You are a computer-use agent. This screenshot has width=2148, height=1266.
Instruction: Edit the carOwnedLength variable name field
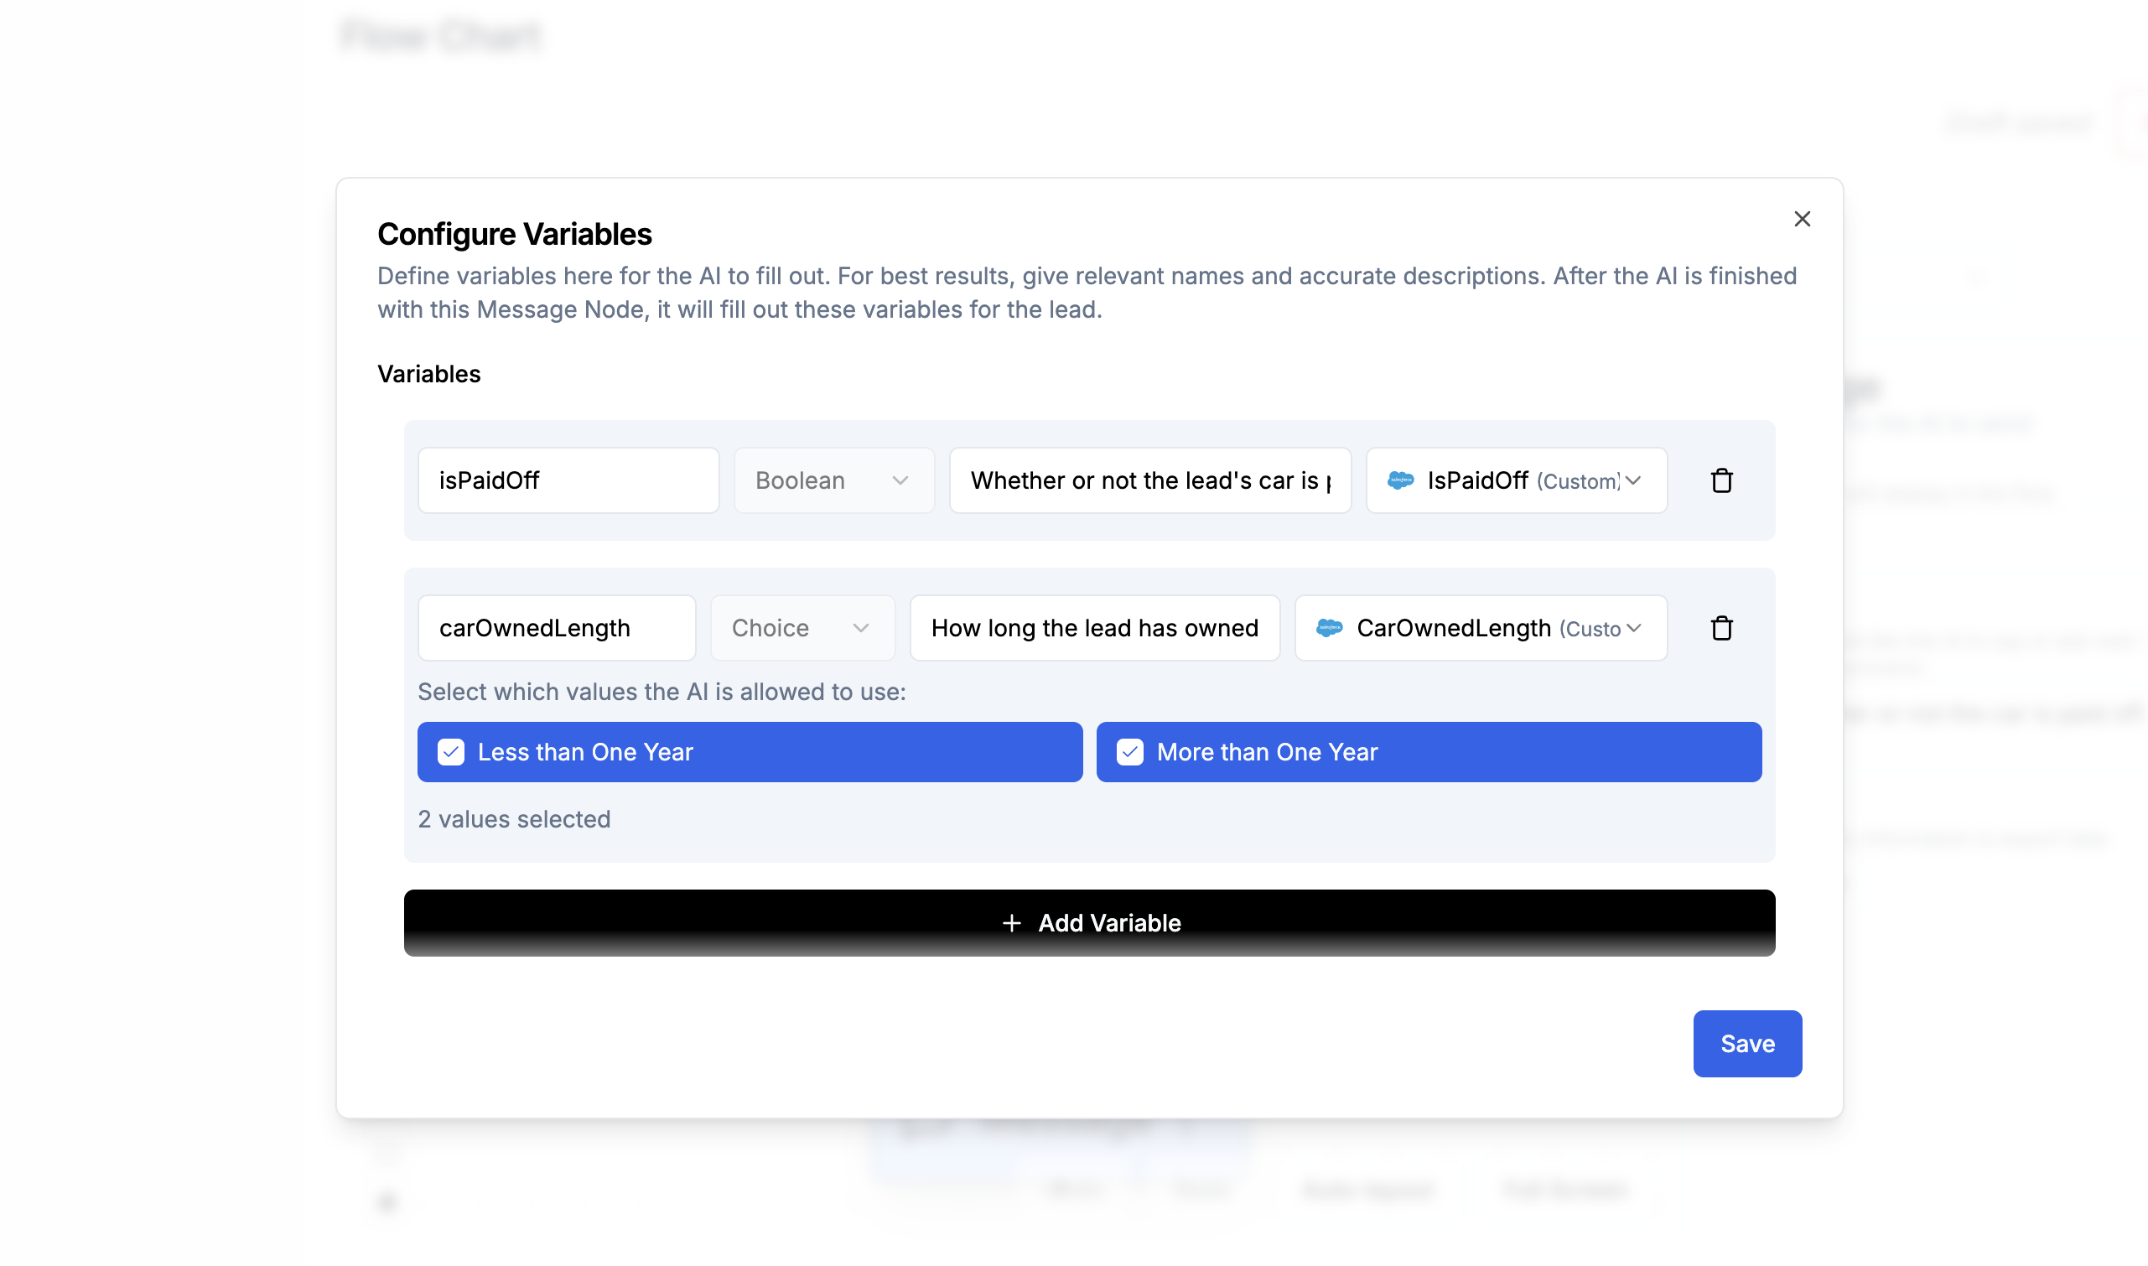(x=556, y=628)
